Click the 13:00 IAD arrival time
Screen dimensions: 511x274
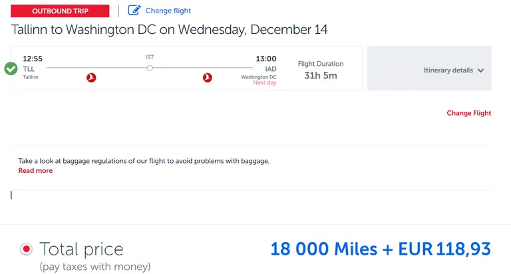(266, 59)
